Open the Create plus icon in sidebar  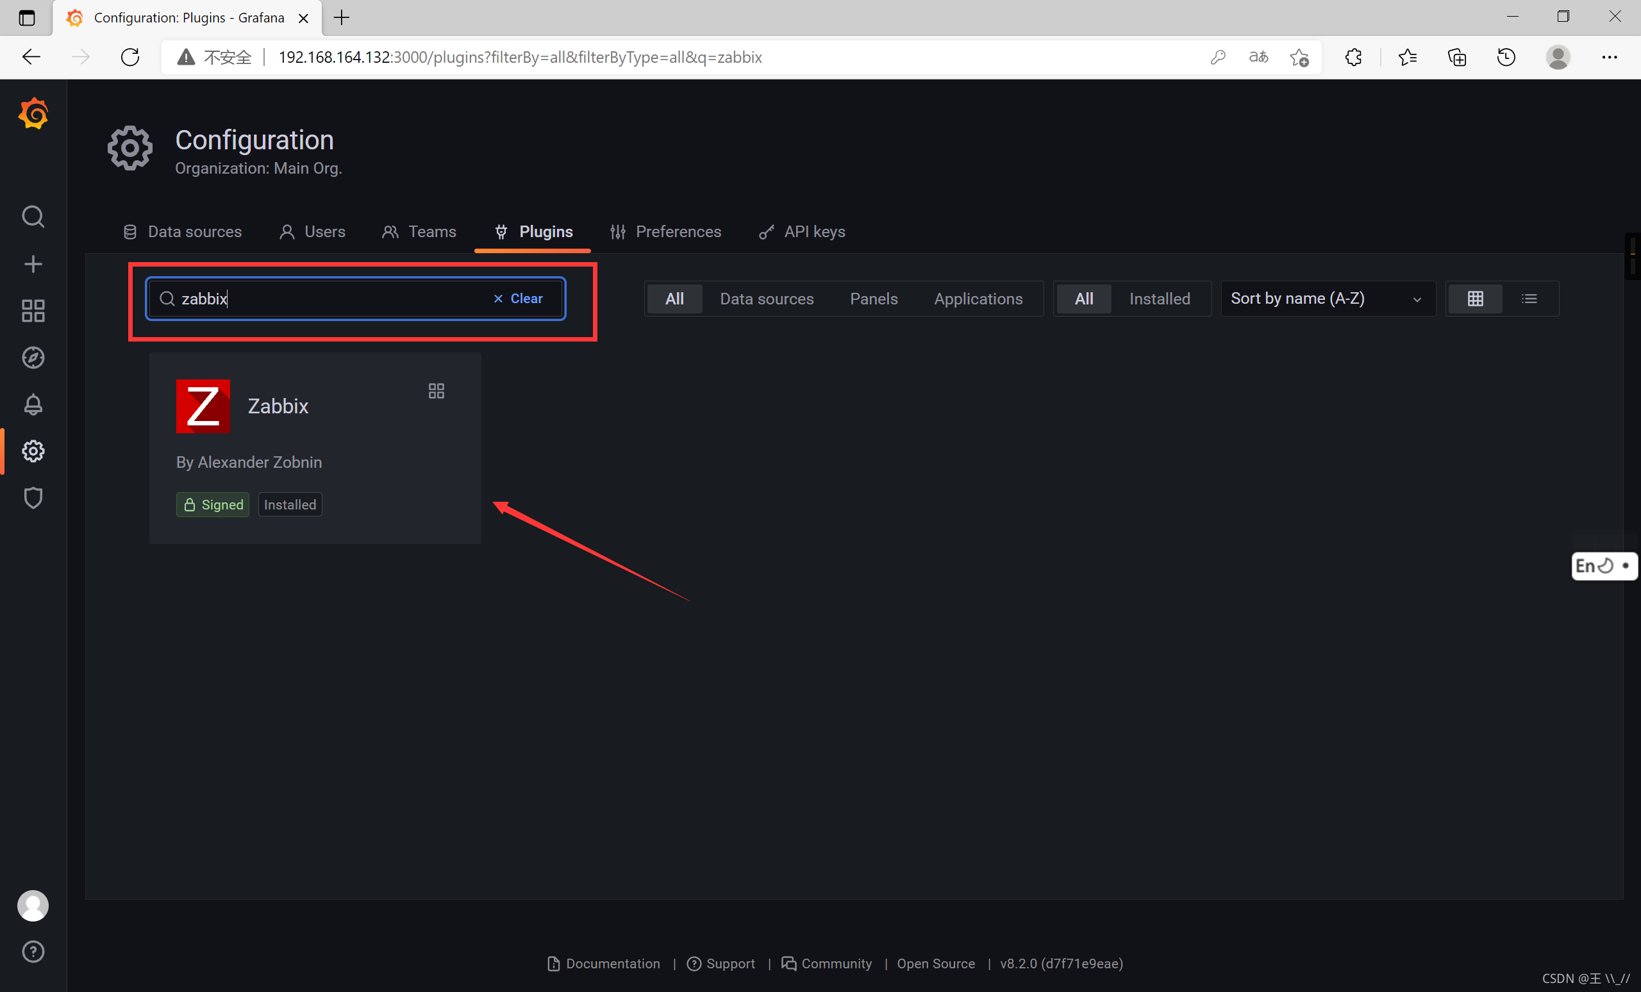(33, 264)
